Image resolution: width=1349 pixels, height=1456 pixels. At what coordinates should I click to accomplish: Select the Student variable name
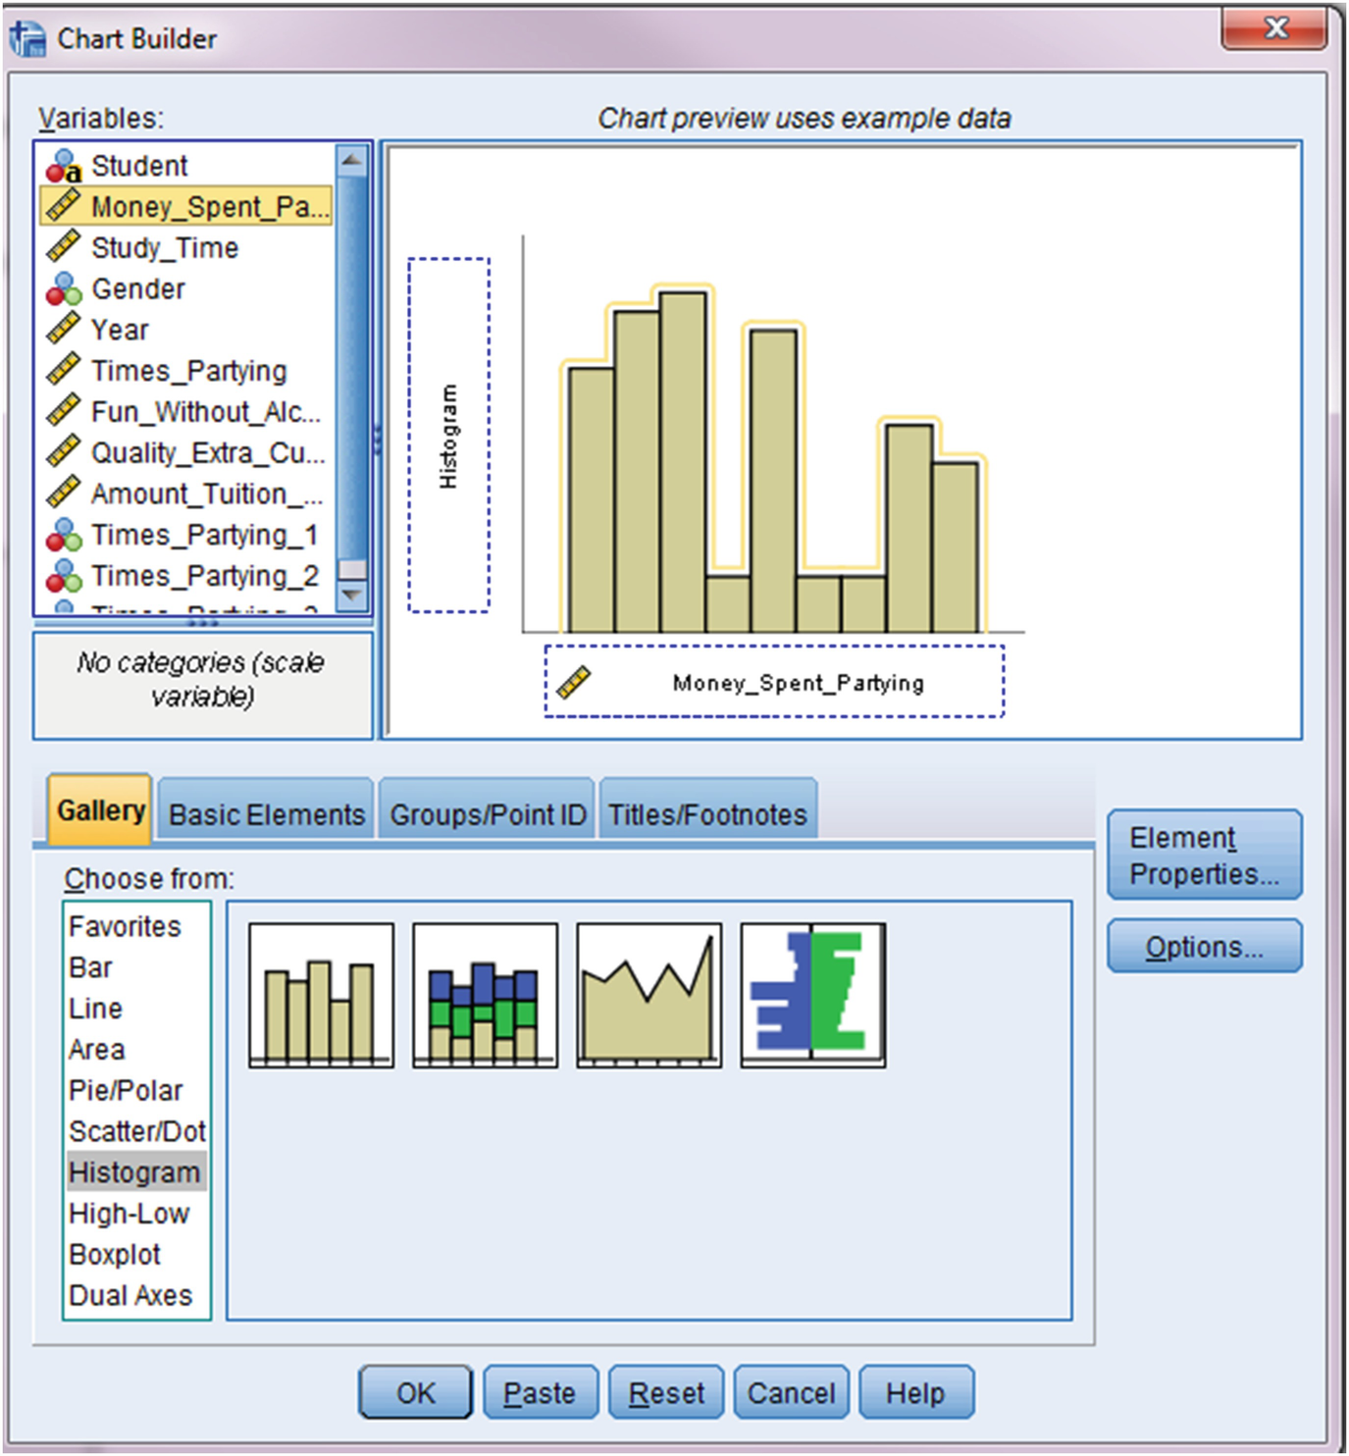139,166
